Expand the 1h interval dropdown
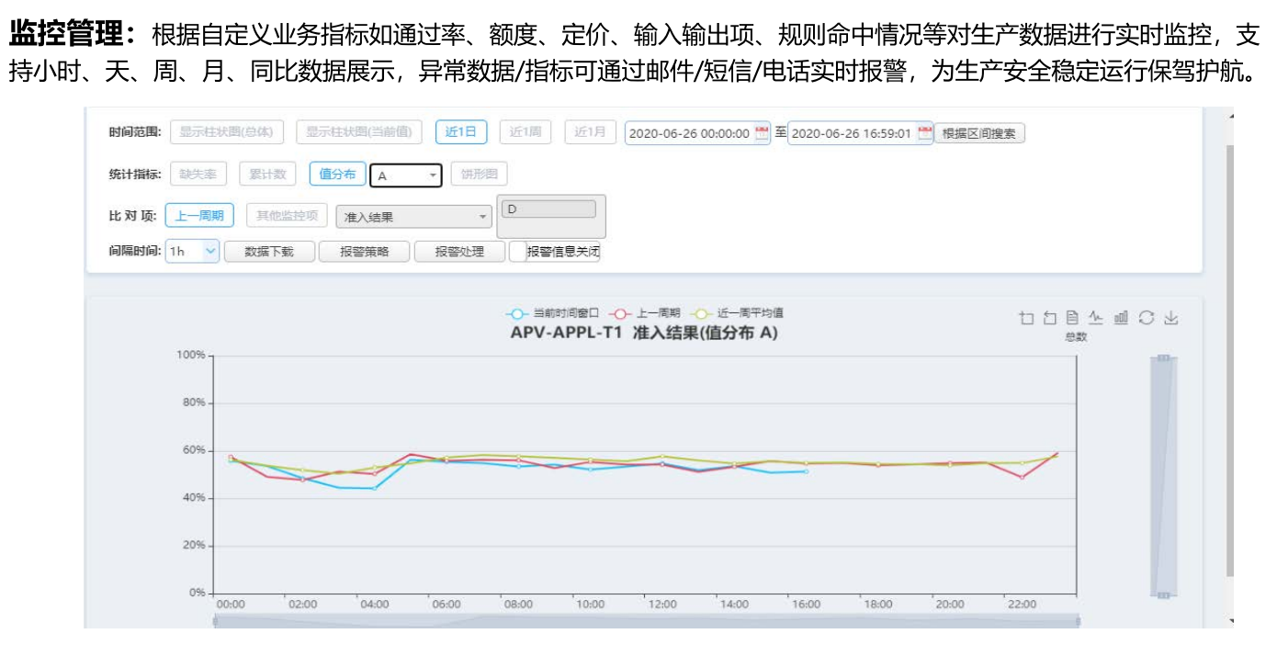 coord(193,251)
